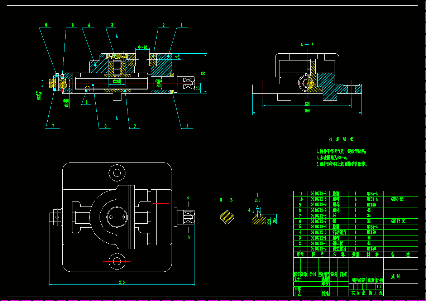This screenshot has height=301, width=426.
Task: Select technical requirement line 3 about taper pin holes
Action: point(342,164)
